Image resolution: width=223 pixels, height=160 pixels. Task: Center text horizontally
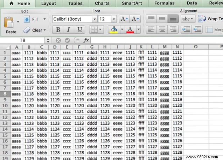[x=162, y=29]
